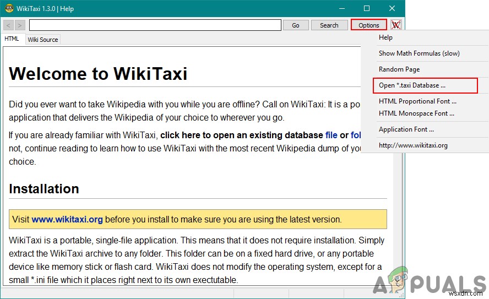Image resolution: width=489 pixels, height=299 pixels.
Task: Click the www.wikitaxi.org link in yellow box
Action: coord(67,219)
